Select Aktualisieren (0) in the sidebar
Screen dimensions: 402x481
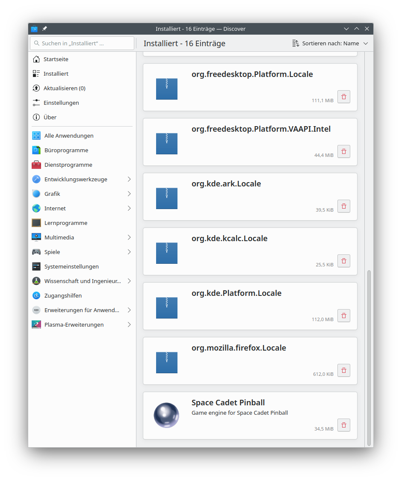[x=64, y=88]
